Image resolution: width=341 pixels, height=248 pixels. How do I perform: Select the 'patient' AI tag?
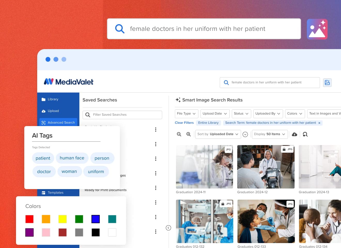43,158
